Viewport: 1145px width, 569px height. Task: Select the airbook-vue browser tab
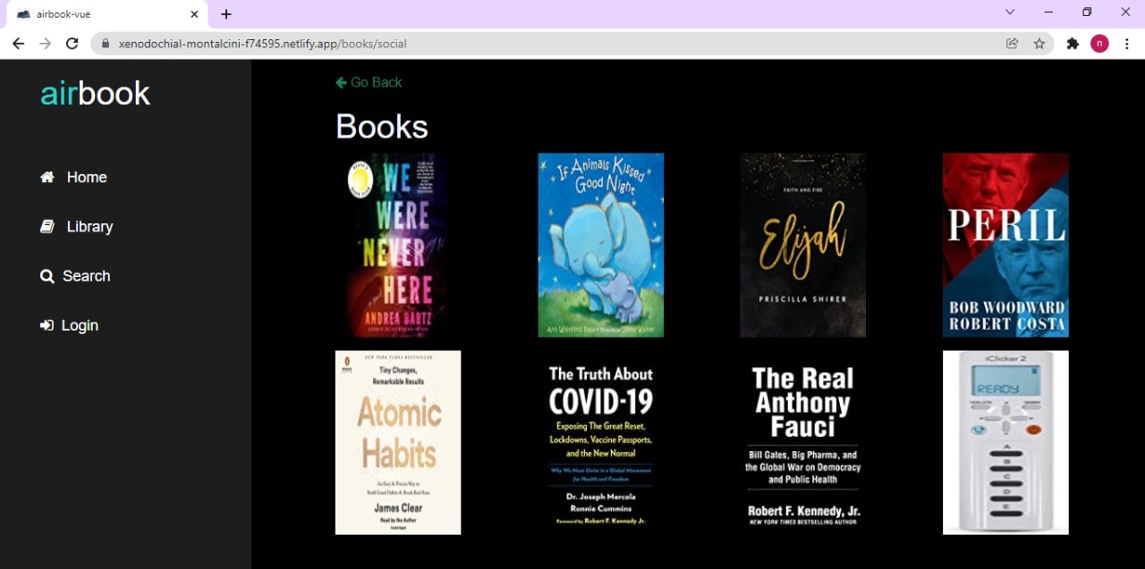pyautogui.click(x=106, y=14)
